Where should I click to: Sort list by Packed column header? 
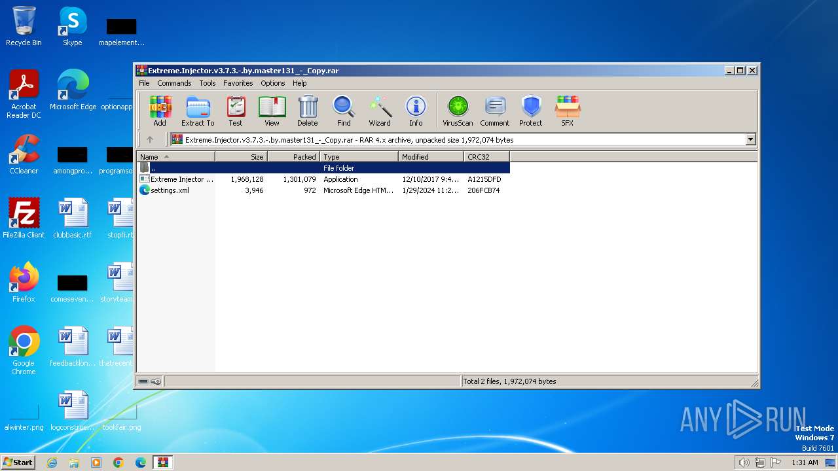[x=293, y=157]
